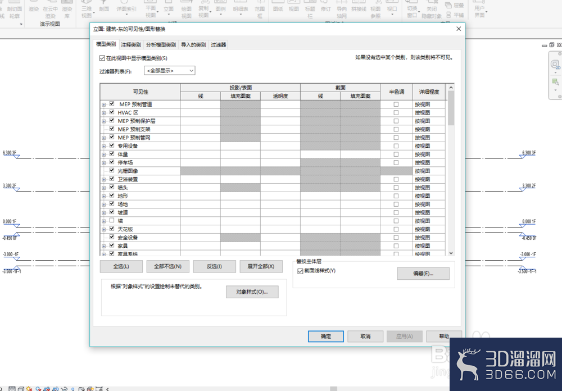Uncheck visibility for 停车场 category

[x=112, y=162]
